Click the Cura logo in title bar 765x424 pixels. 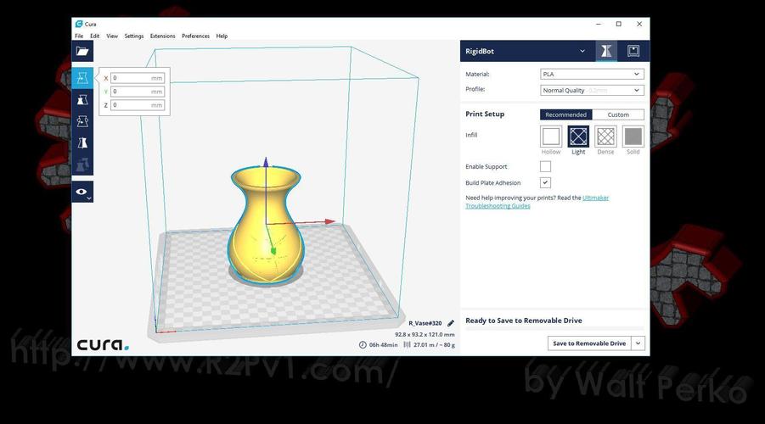tap(79, 24)
